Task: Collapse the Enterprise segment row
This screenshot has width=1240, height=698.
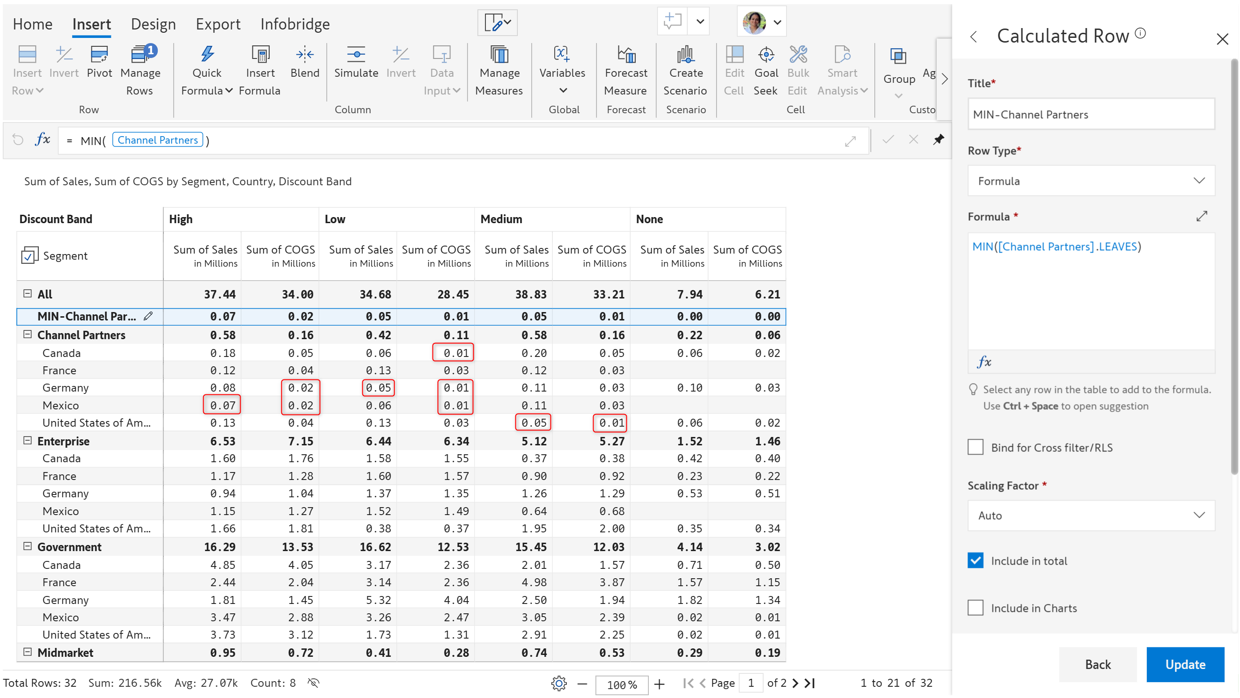Action: coord(28,441)
